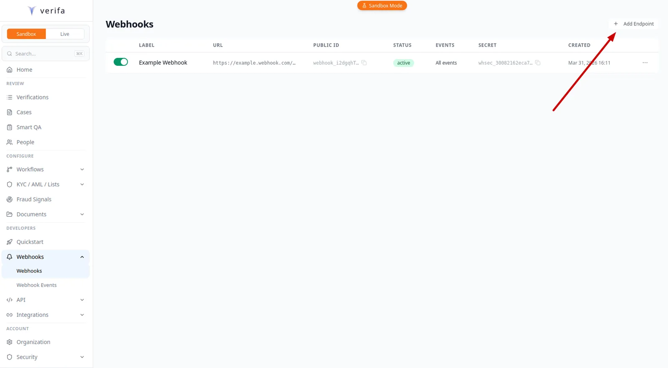Click the Cases document icon

click(10, 112)
